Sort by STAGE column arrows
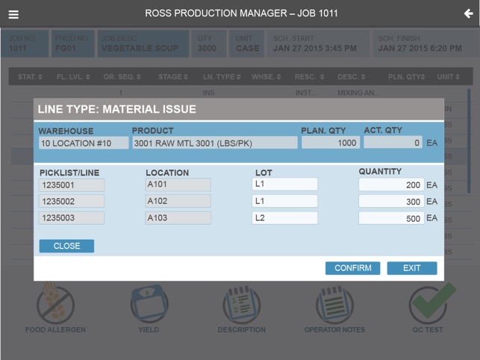Image resolution: width=480 pixels, height=360 pixels. 186,77
